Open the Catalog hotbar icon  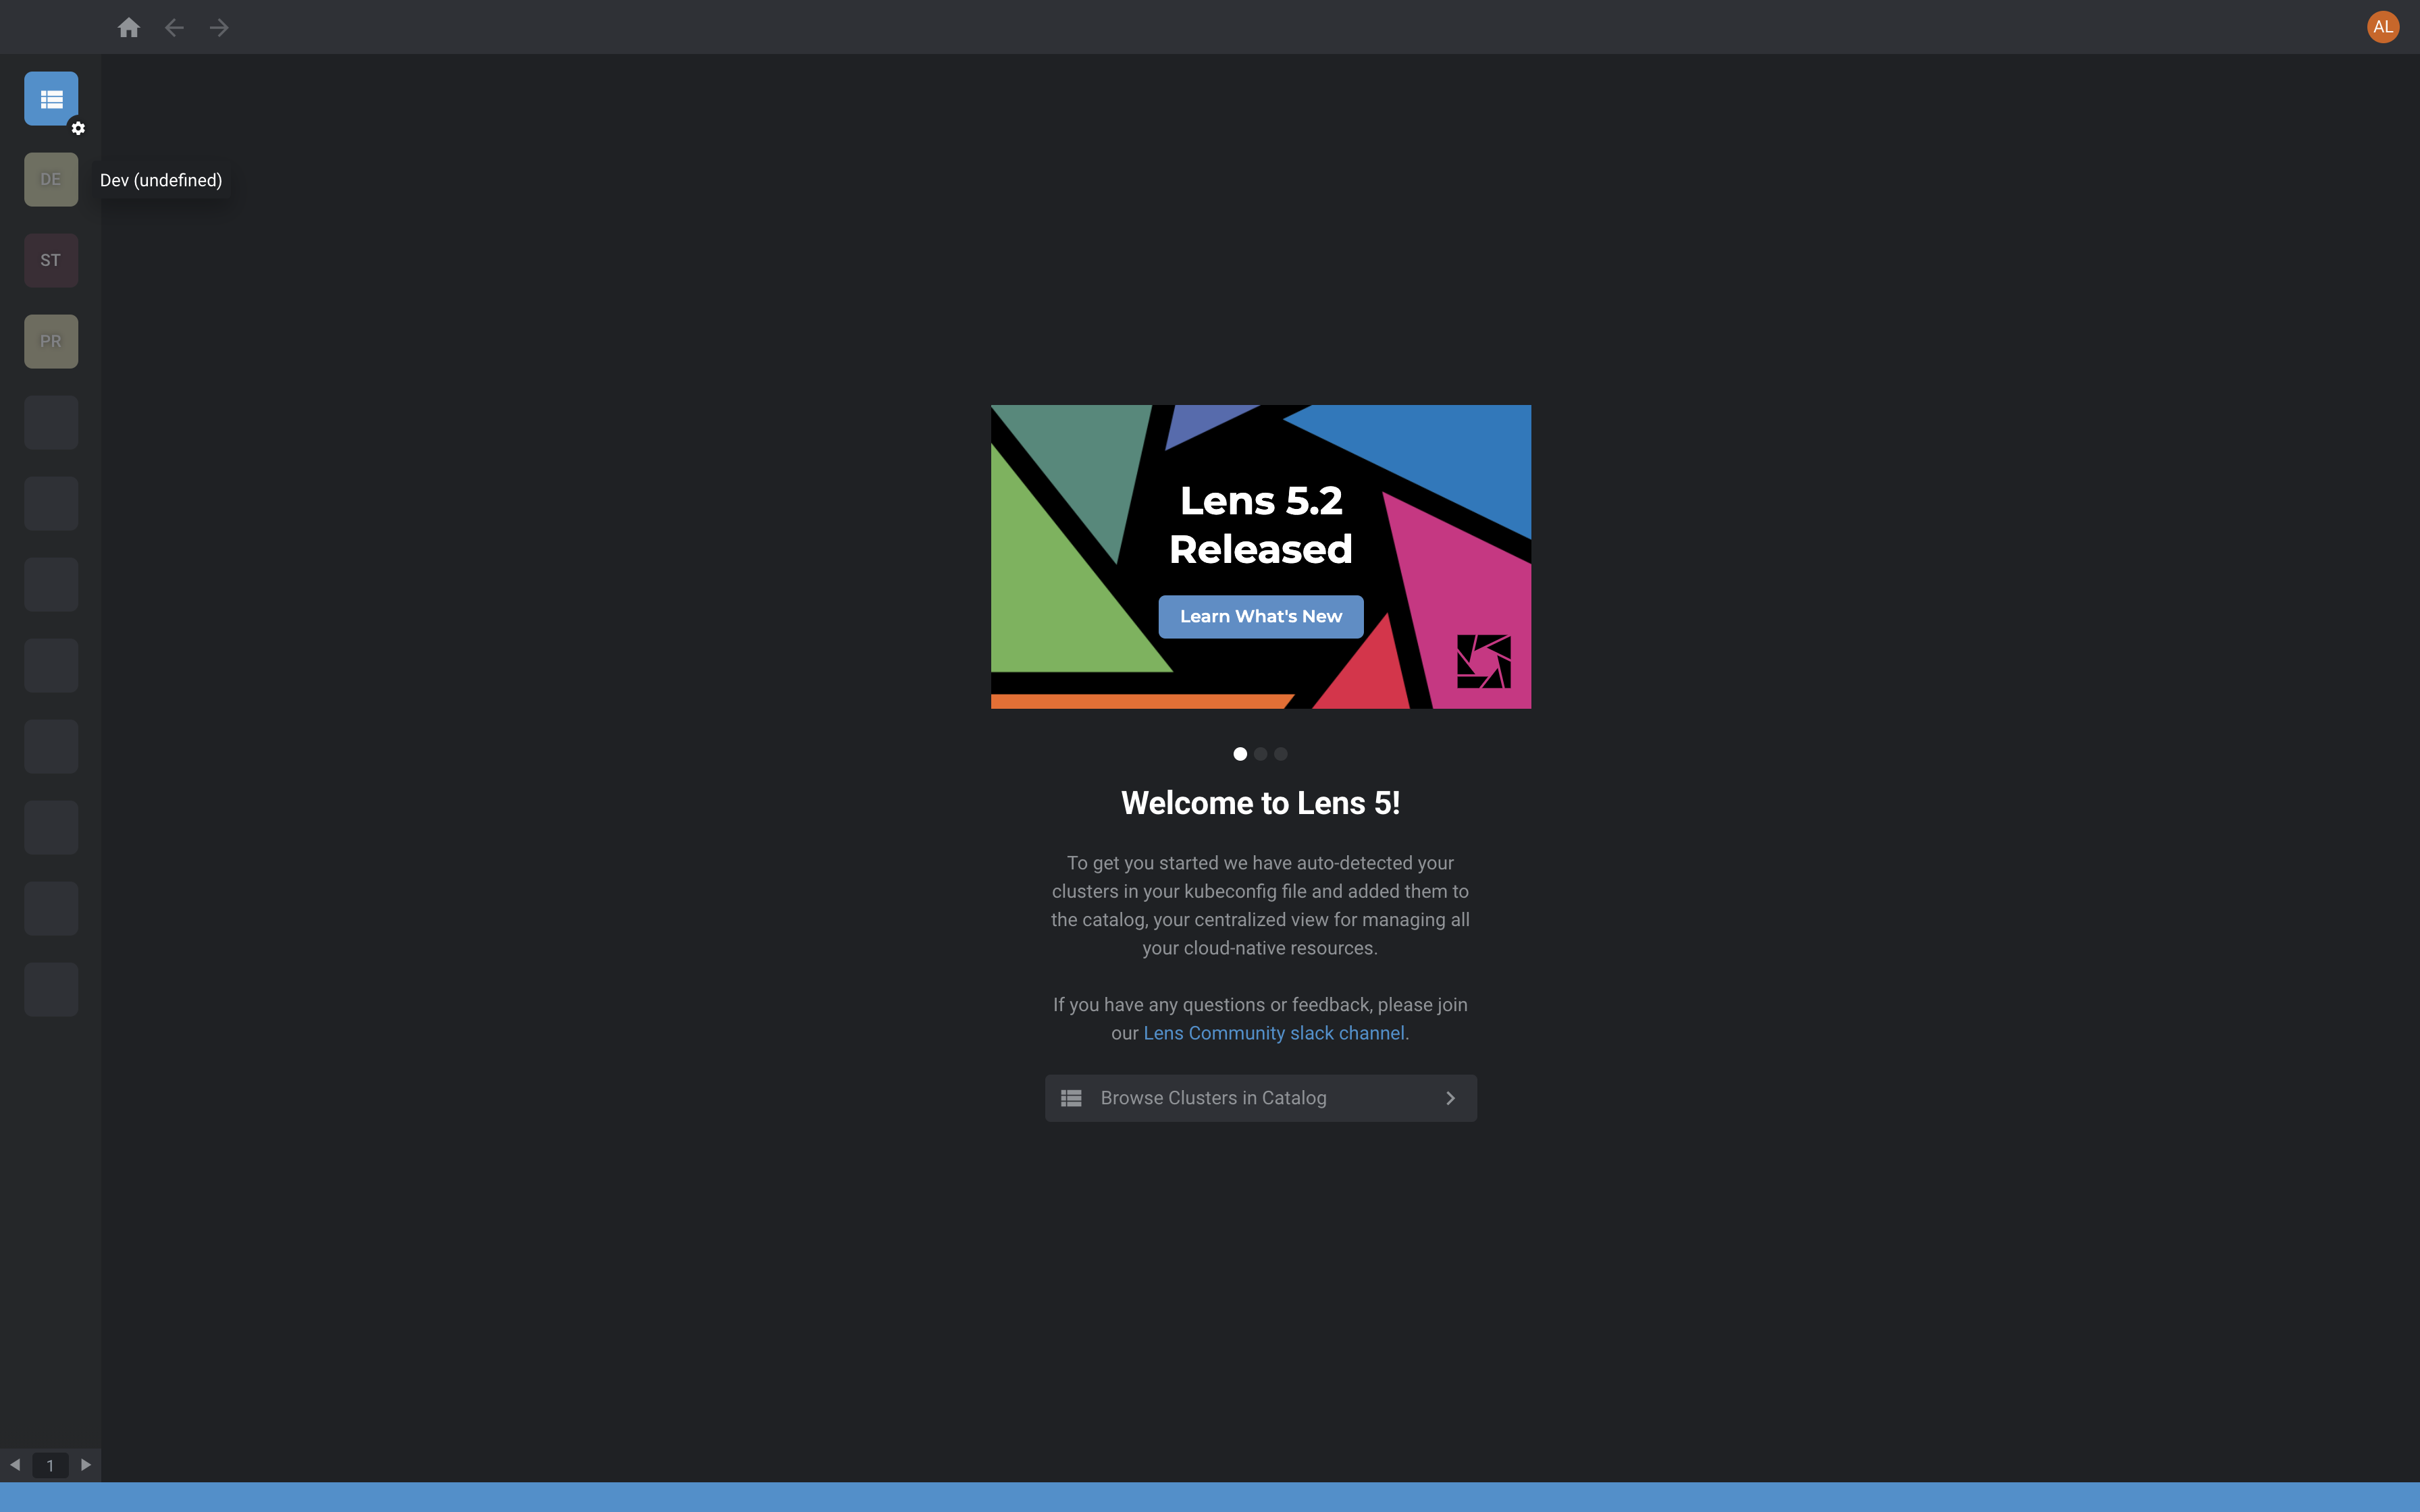[51, 98]
